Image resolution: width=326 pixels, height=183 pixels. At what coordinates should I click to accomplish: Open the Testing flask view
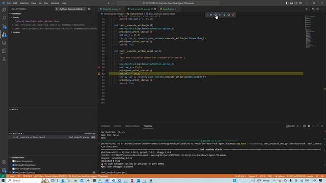coord(4,59)
